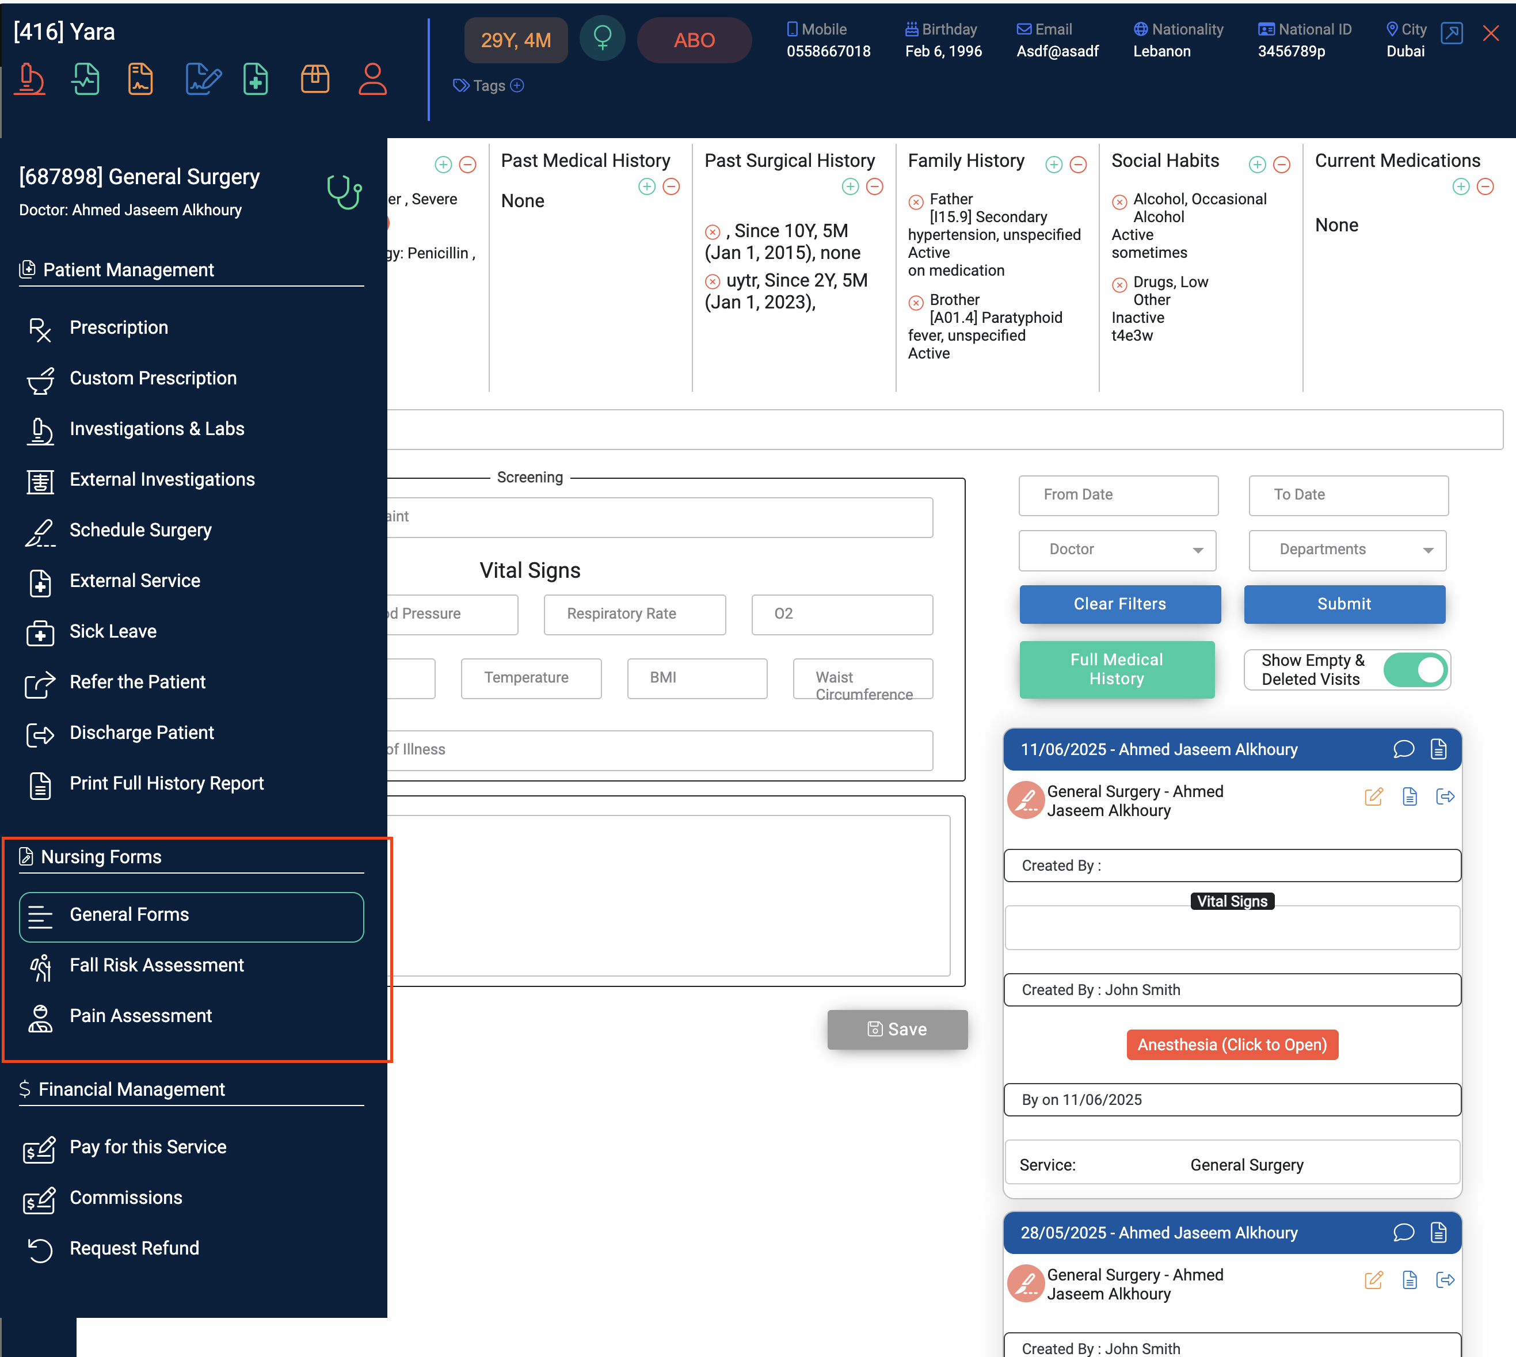
Task: Collapse Social Habits with minus icon
Action: click(1281, 164)
